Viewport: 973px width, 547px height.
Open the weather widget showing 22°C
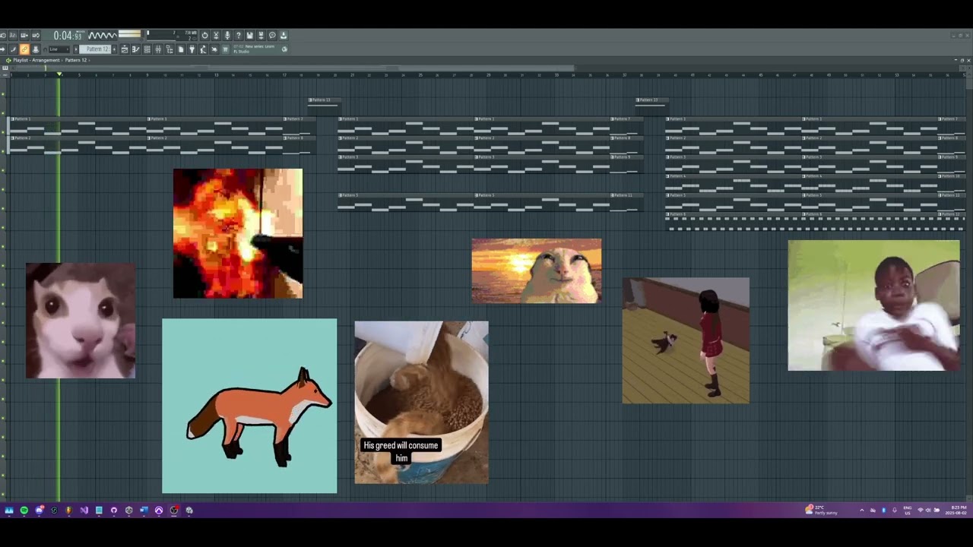pos(821,510)
